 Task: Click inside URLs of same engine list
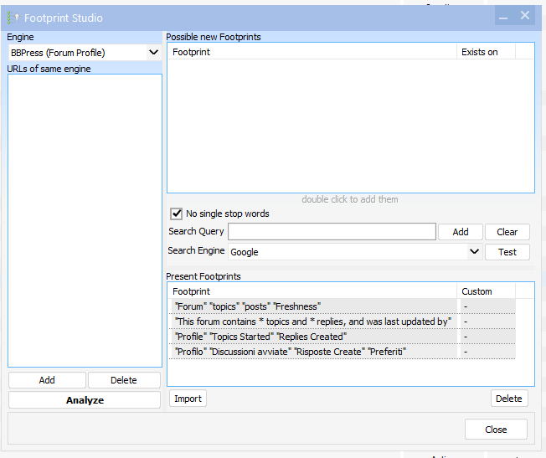85,220
